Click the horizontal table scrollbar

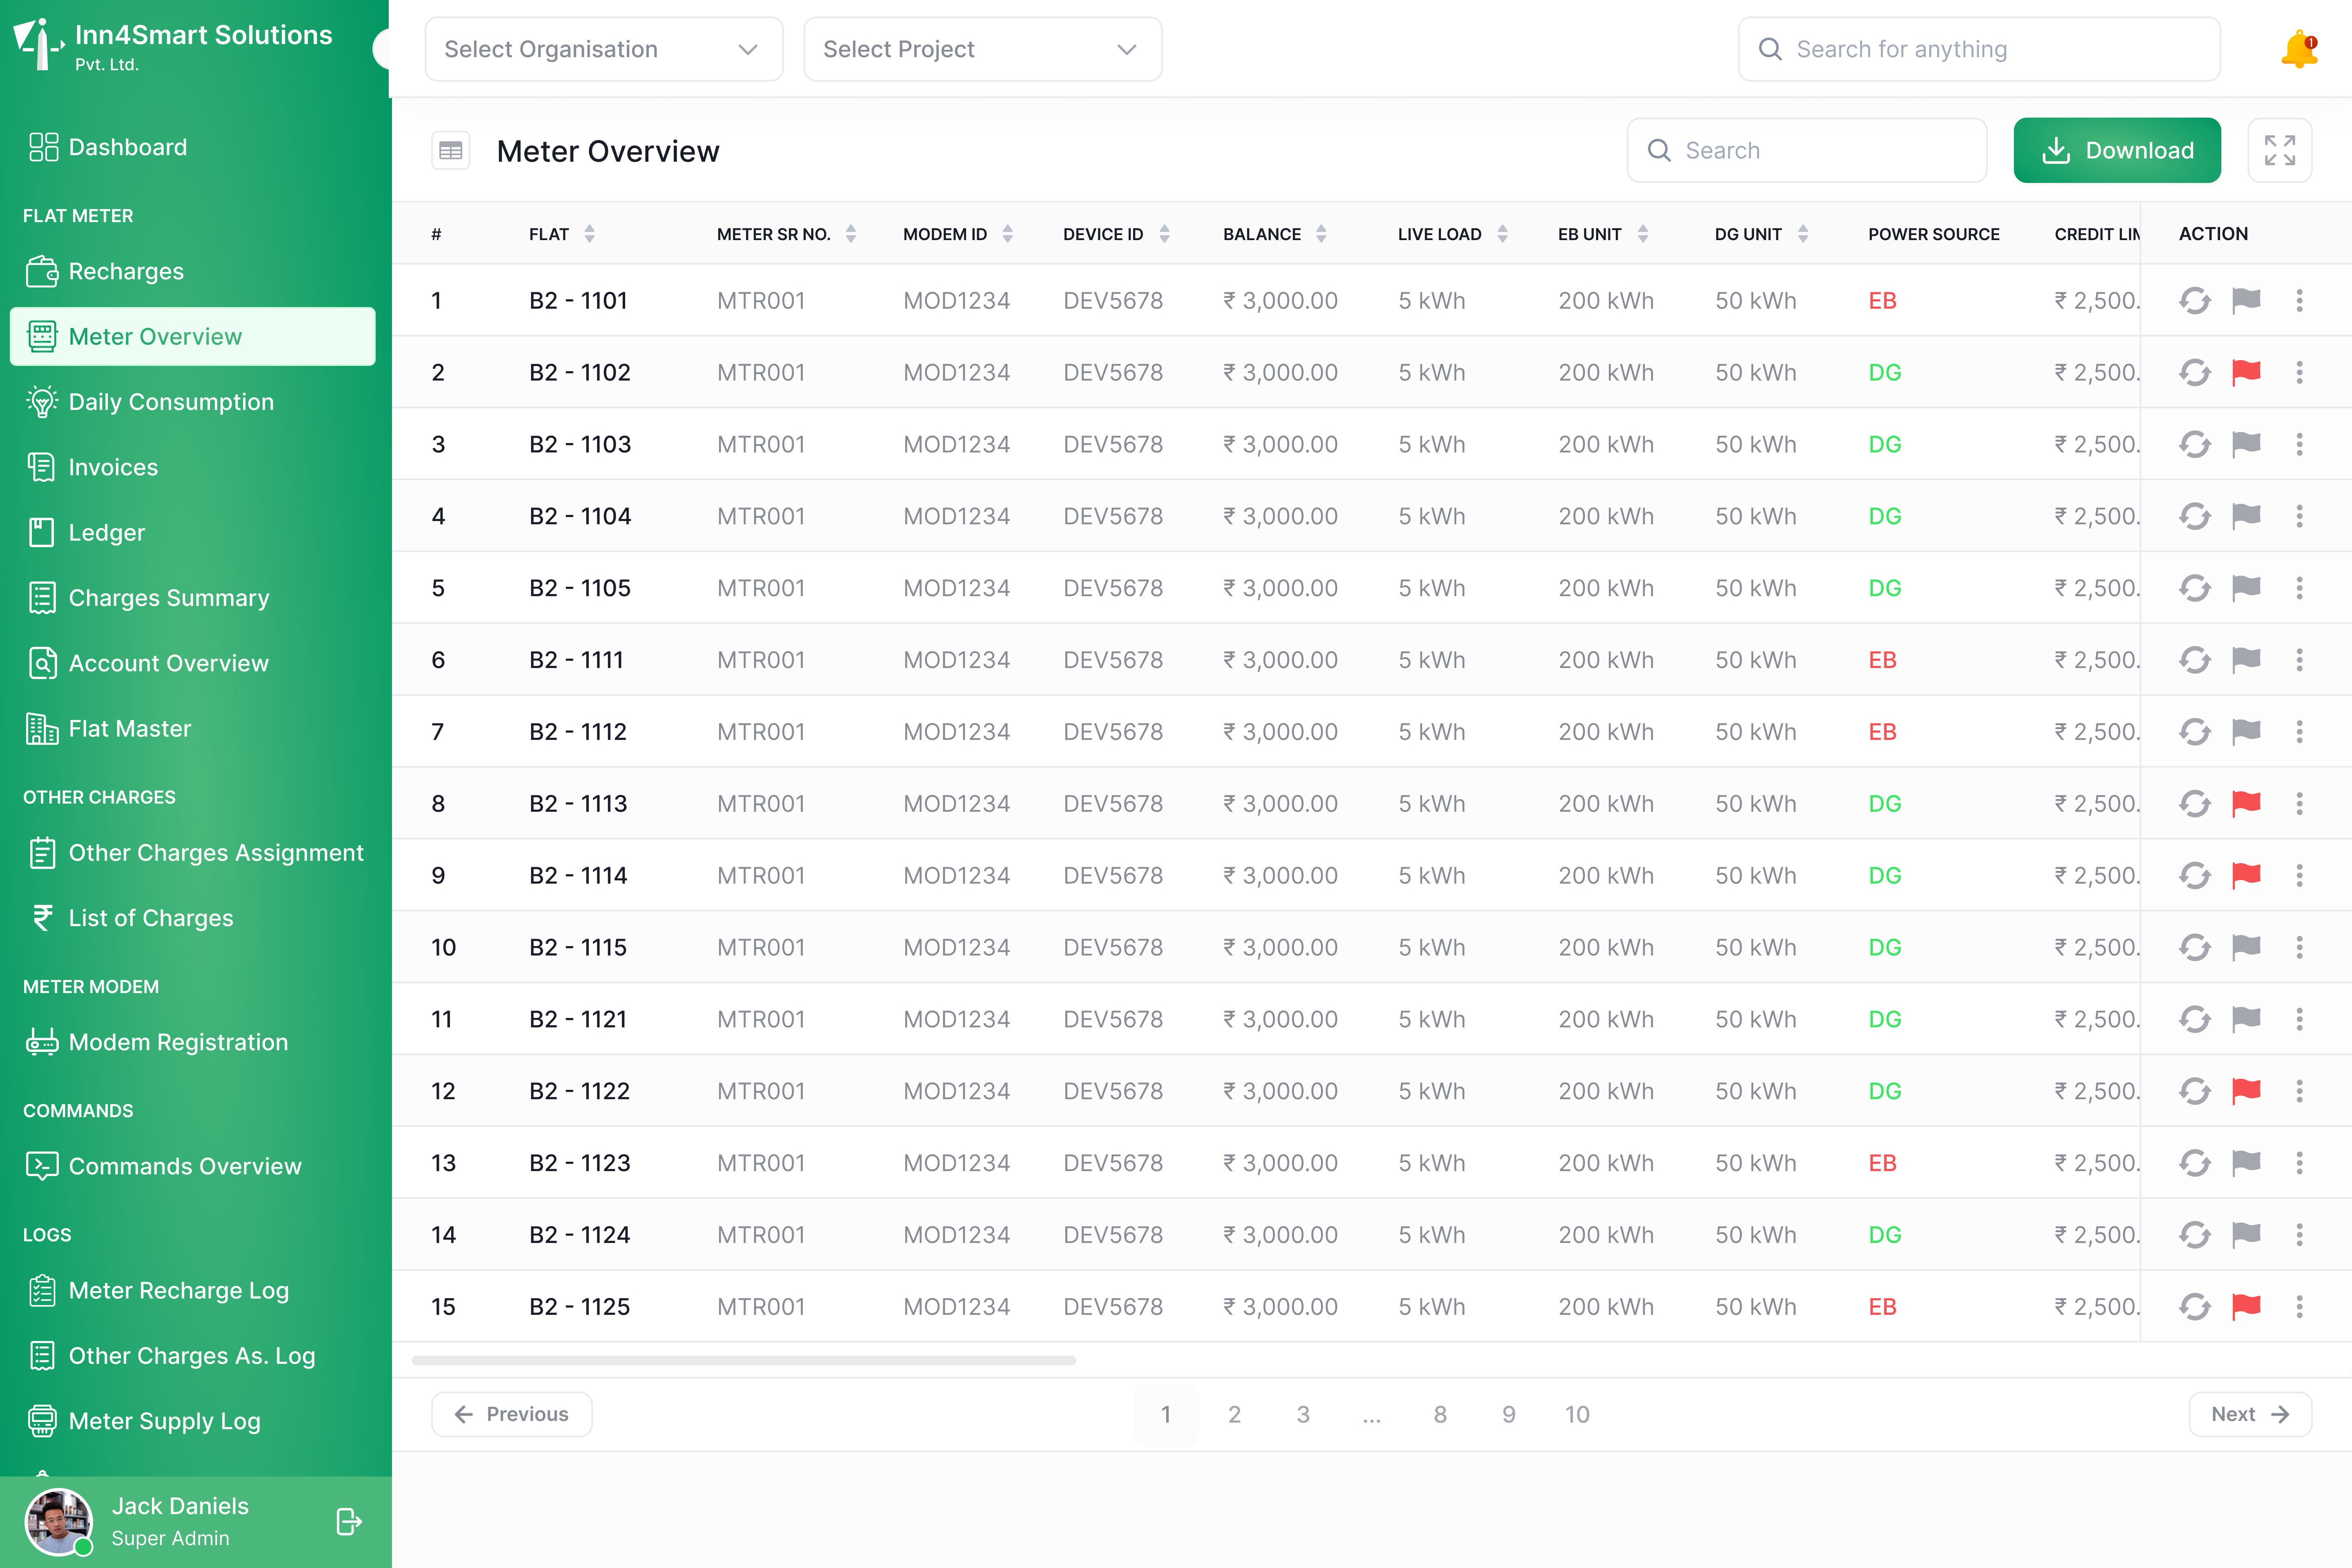[x=743, y=1360]
